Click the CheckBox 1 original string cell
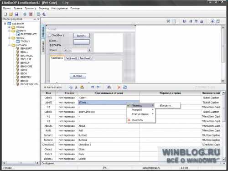The height and width of the screenshot is (171, 228). 109,145
